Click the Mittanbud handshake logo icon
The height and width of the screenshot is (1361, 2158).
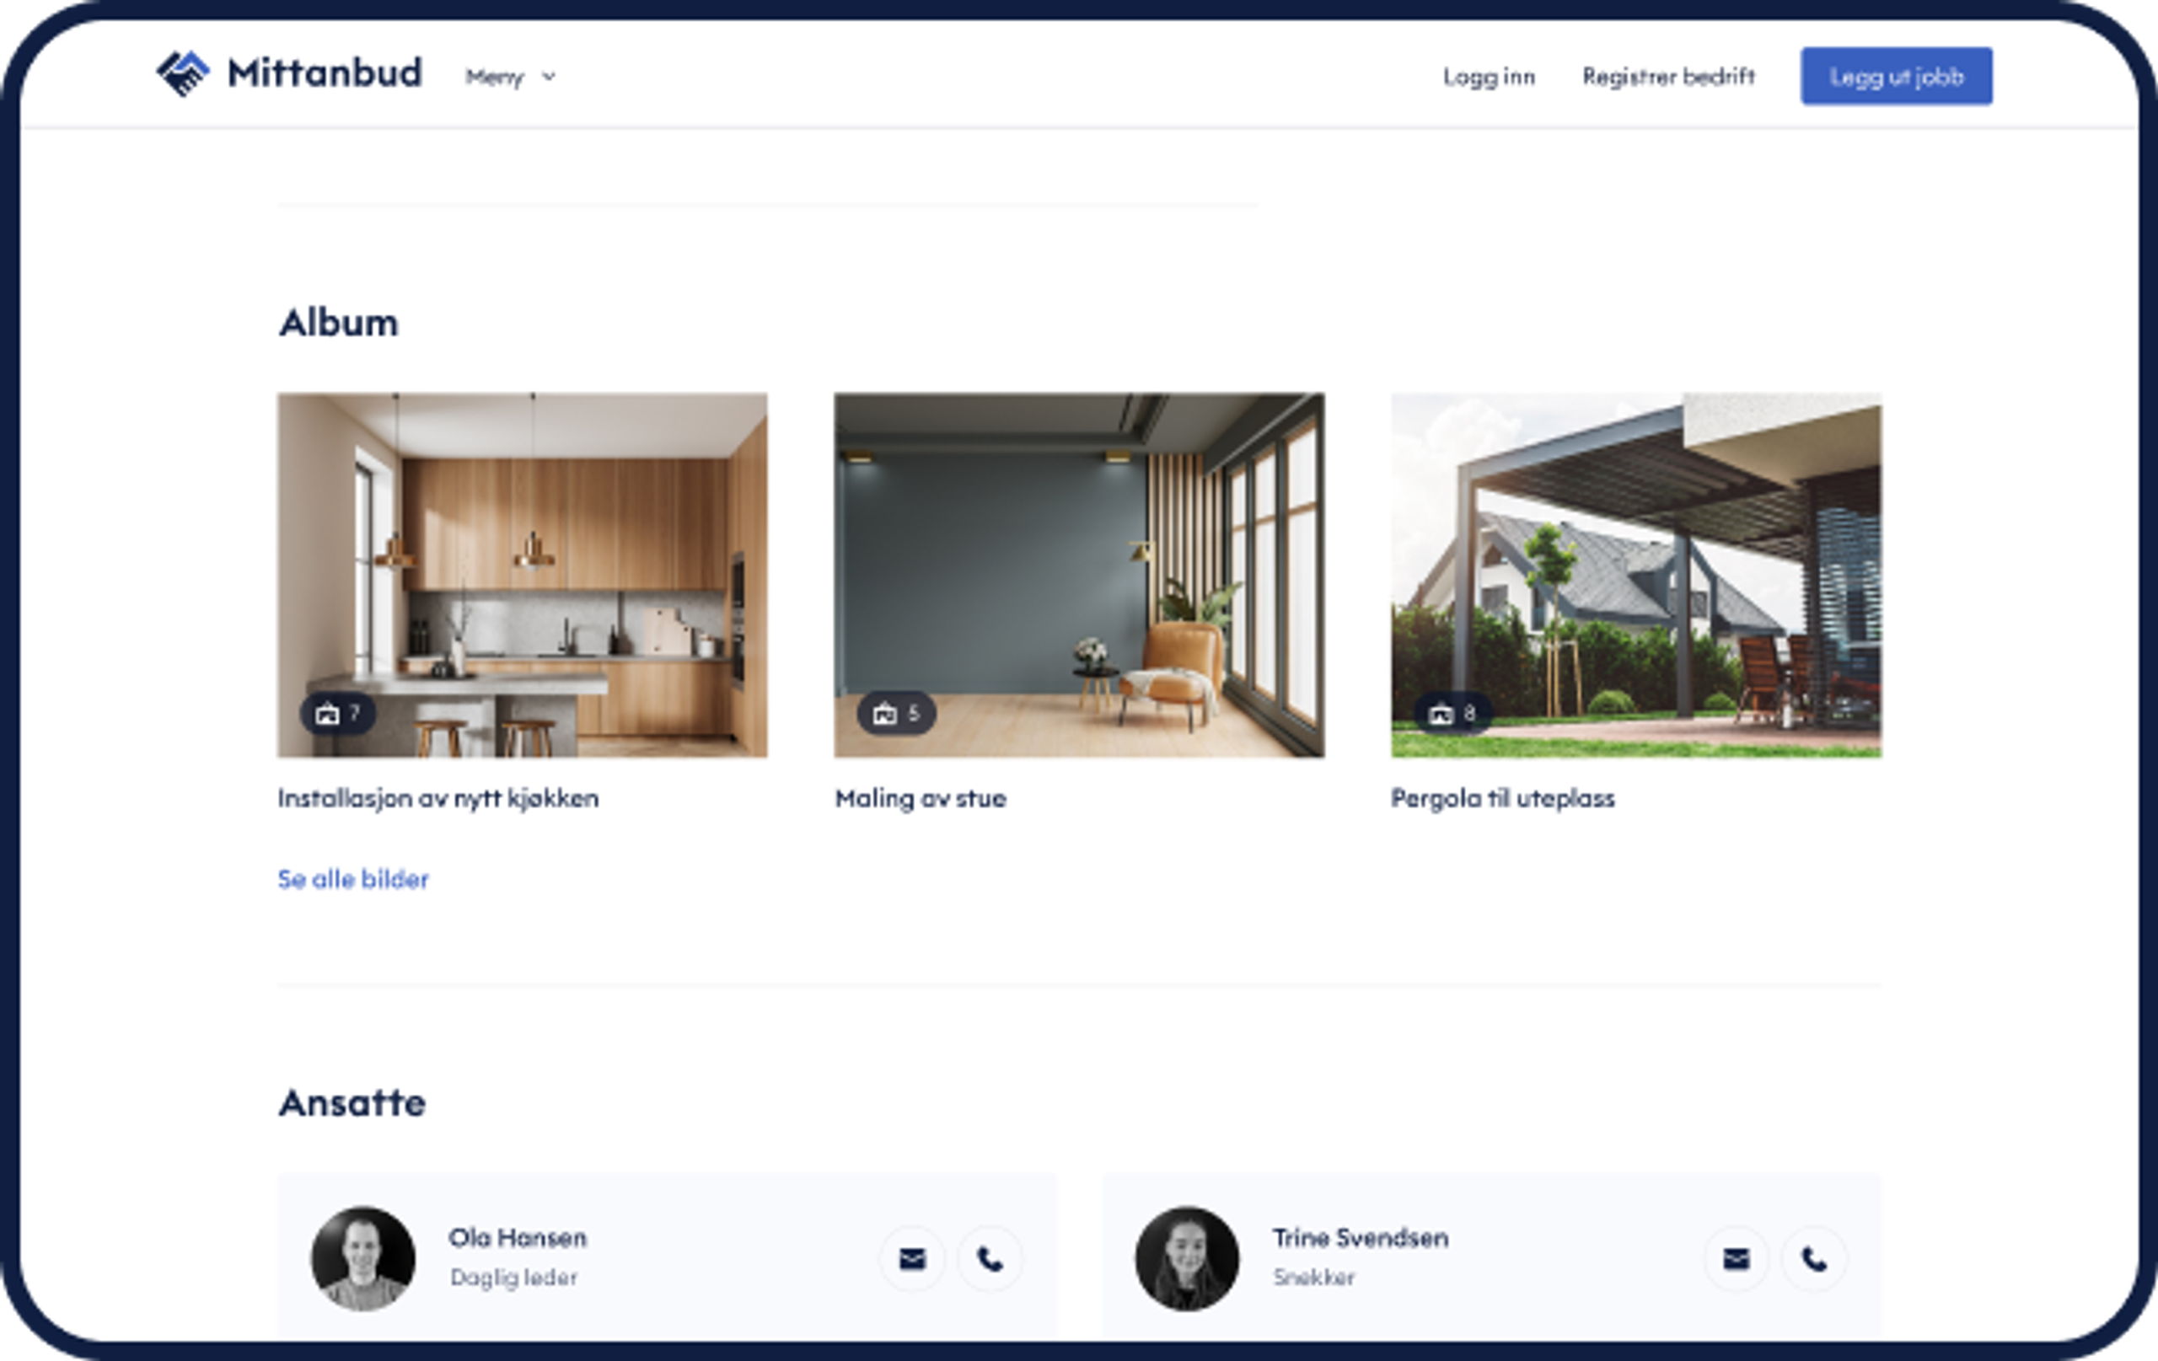[x=183, y=73]
